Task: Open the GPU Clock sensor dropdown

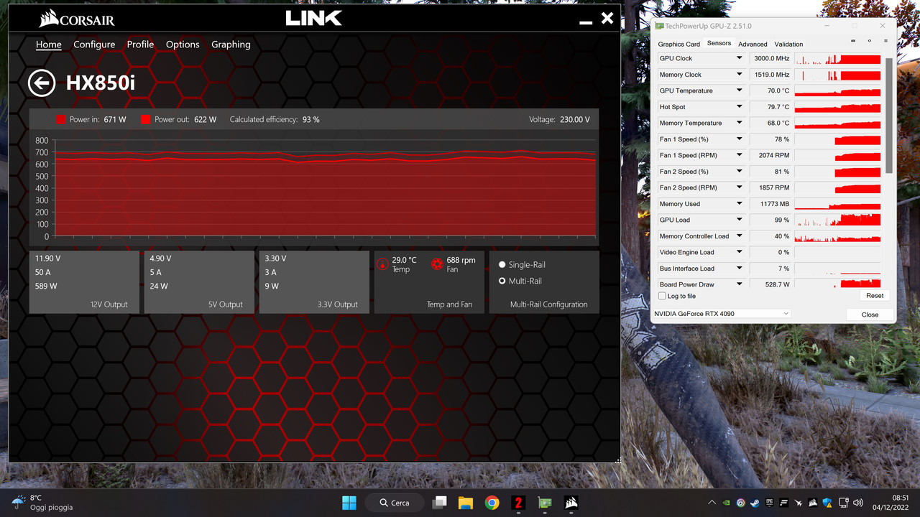Action: coord(739,58)
